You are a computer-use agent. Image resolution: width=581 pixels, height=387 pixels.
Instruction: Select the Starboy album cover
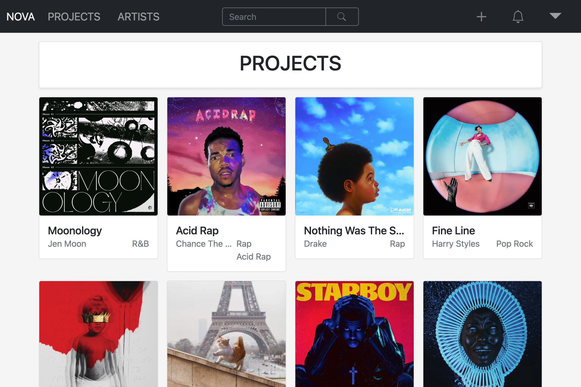pos(355,334)
